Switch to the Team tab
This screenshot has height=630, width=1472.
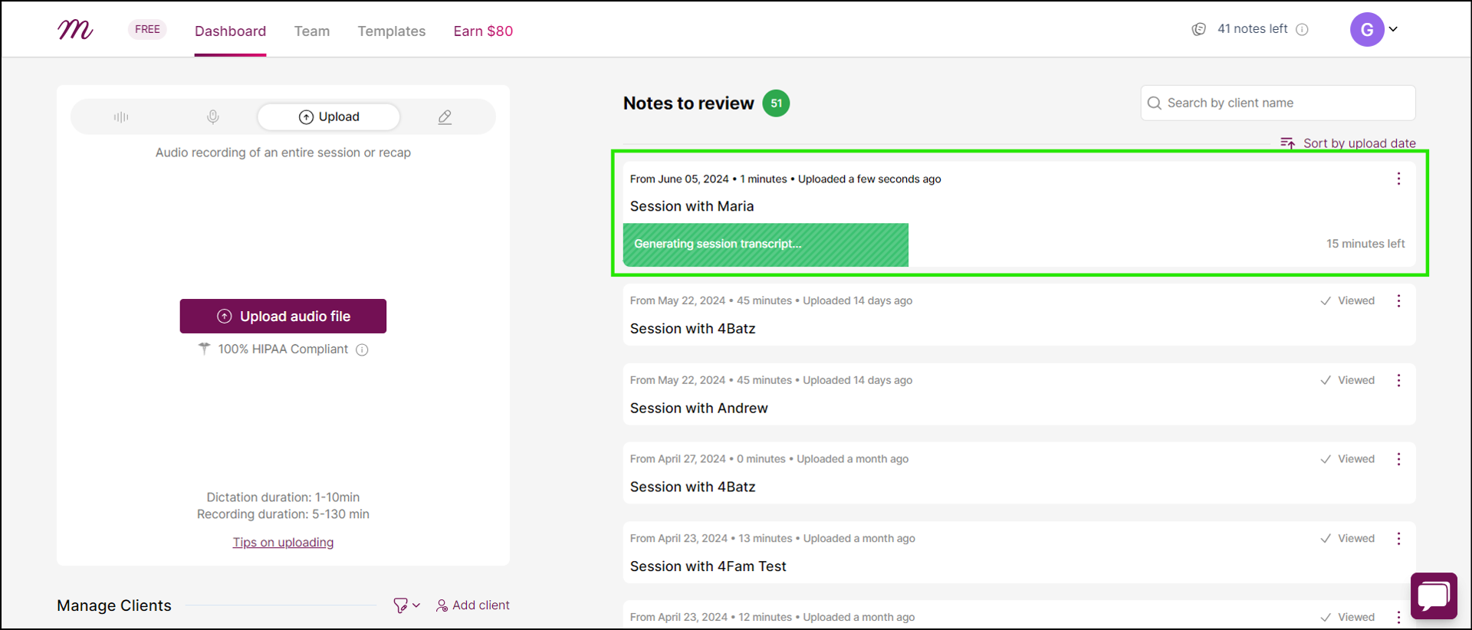coord(312,31)
